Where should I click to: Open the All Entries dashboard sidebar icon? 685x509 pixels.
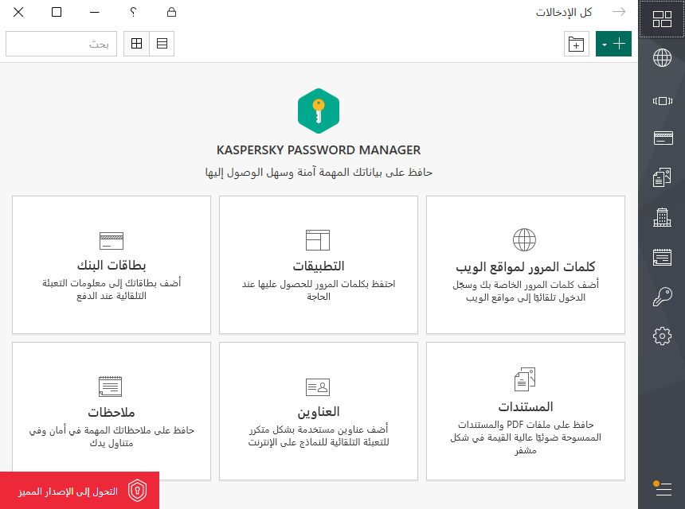[x=662, y=19]
